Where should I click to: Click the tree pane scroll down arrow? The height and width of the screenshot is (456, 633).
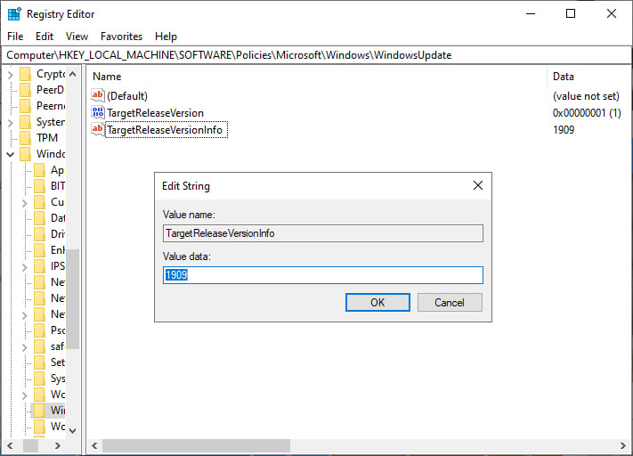click(x=73, y=431)
